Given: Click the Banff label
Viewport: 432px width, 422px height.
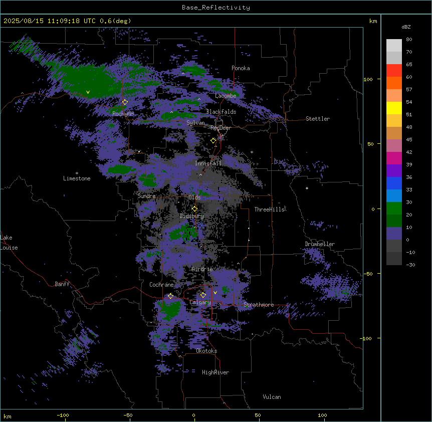Looking at the screenshot, I should click(62, 284).
